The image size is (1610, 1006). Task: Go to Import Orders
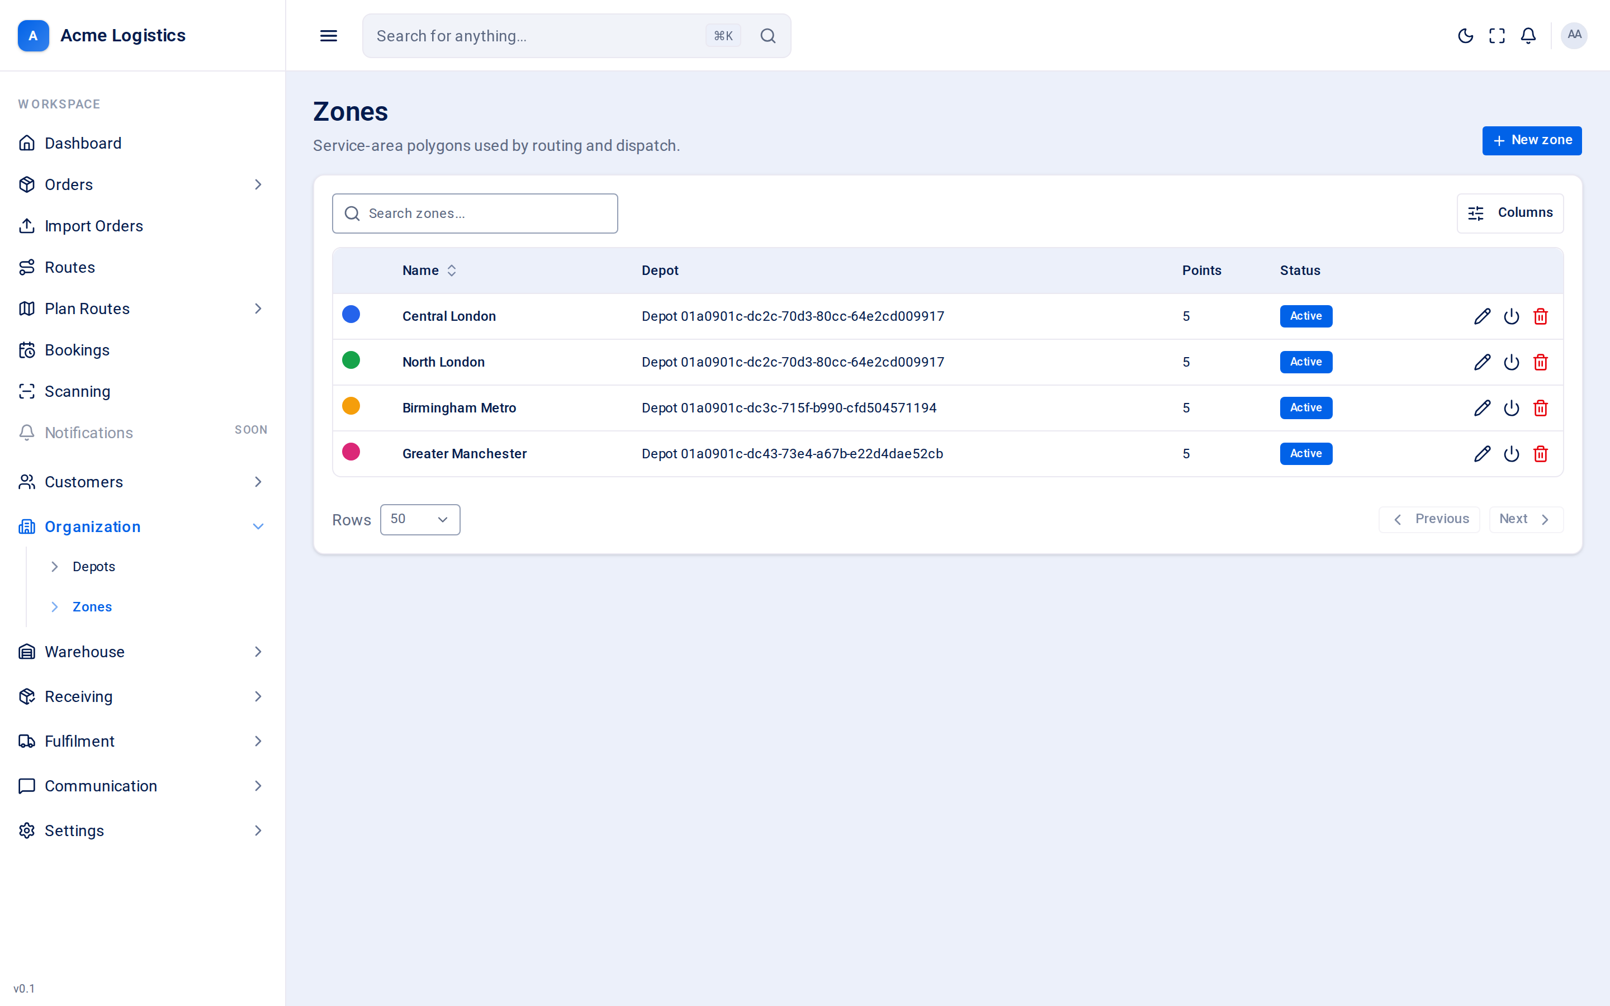coord(143,226)
